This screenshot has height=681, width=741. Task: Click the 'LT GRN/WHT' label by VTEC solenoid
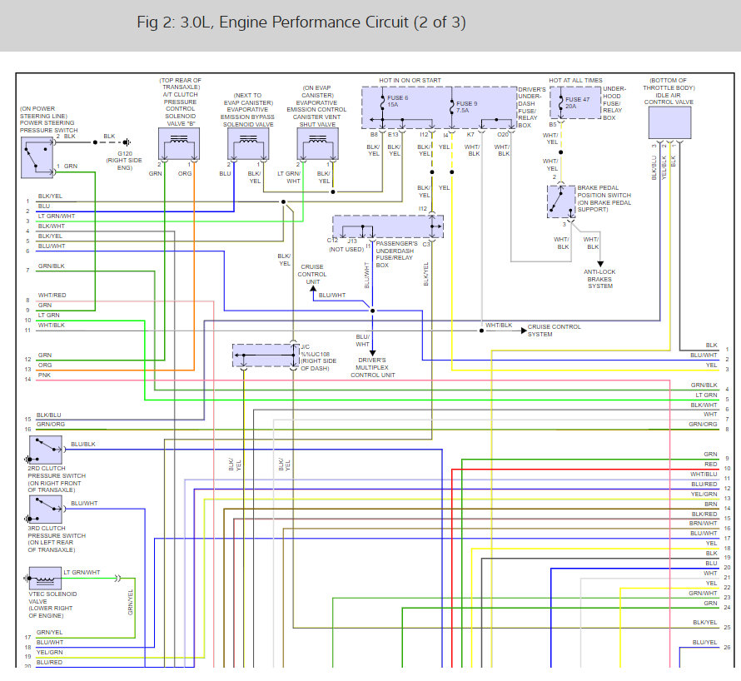(82, 572)
